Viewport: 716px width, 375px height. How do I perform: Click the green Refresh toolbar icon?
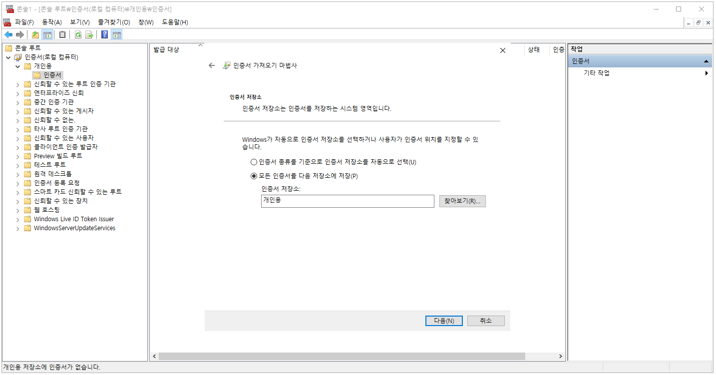pyautogui.click(x=78, y=34)
